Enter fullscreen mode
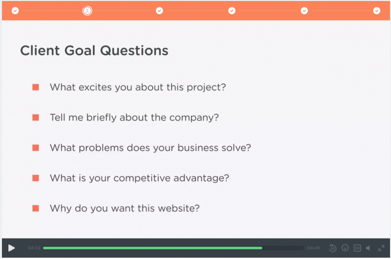This screenshot has width=391, height=259. click(381, 248)
